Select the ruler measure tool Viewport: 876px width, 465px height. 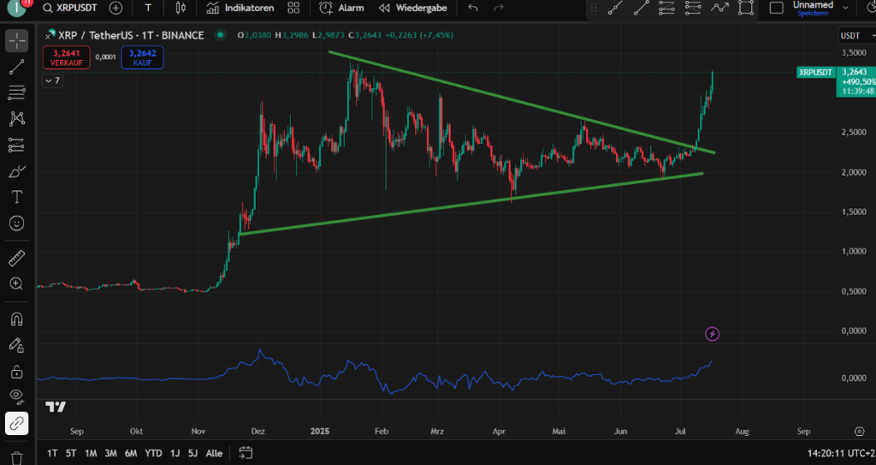click(x=16, y=258)
